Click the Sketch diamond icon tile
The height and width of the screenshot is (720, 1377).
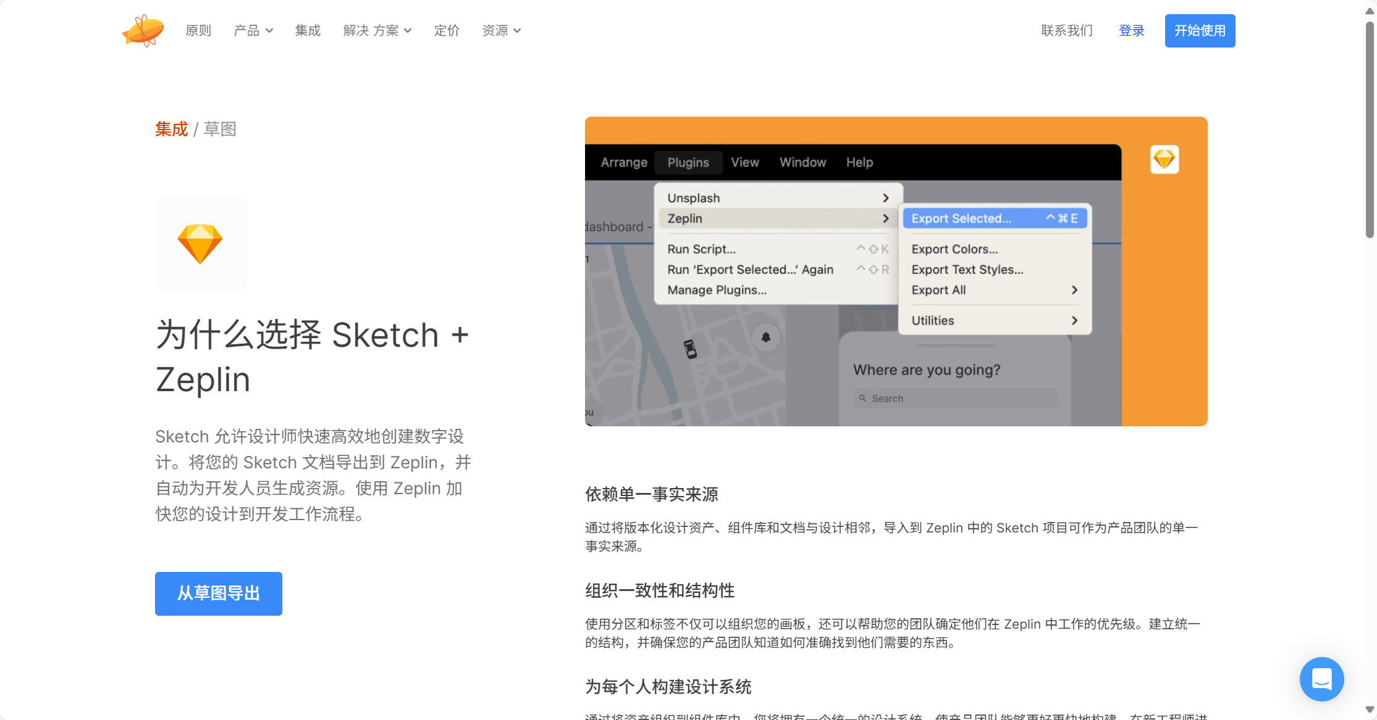(x=201, y=244)
